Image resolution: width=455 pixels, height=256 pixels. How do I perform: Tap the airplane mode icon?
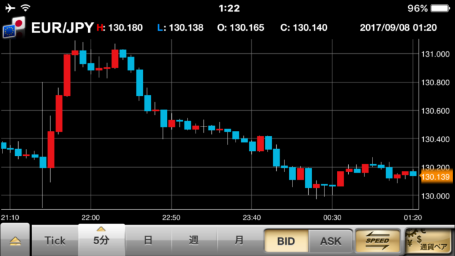[x=9, y=8]
